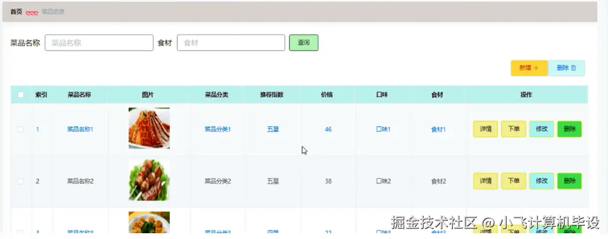The image size is (608, 239).
Task: Focus the 菜品名称 search input
Action: (99, 43)
